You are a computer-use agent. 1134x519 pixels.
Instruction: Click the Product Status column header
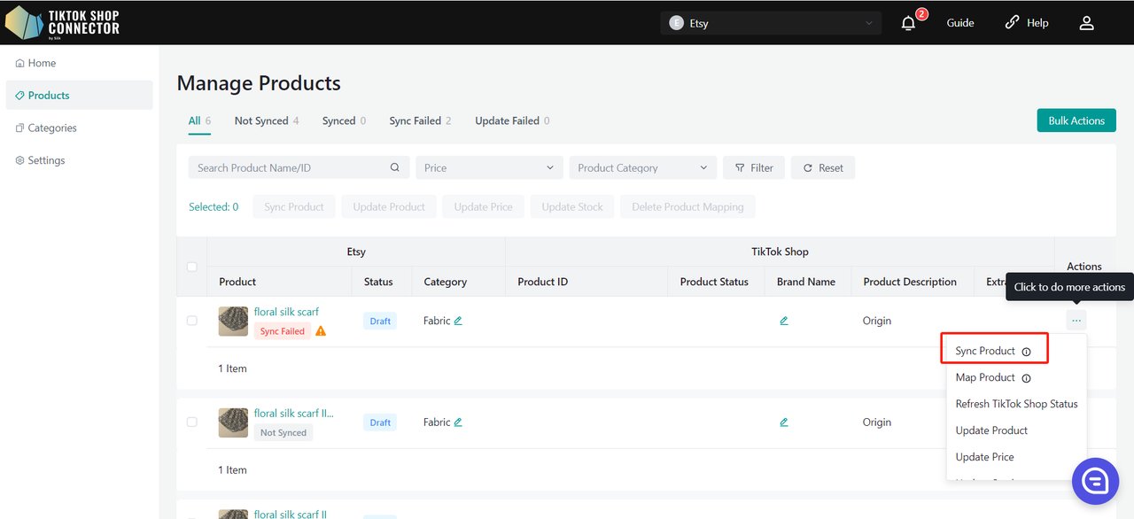click(x=714, y=282)
